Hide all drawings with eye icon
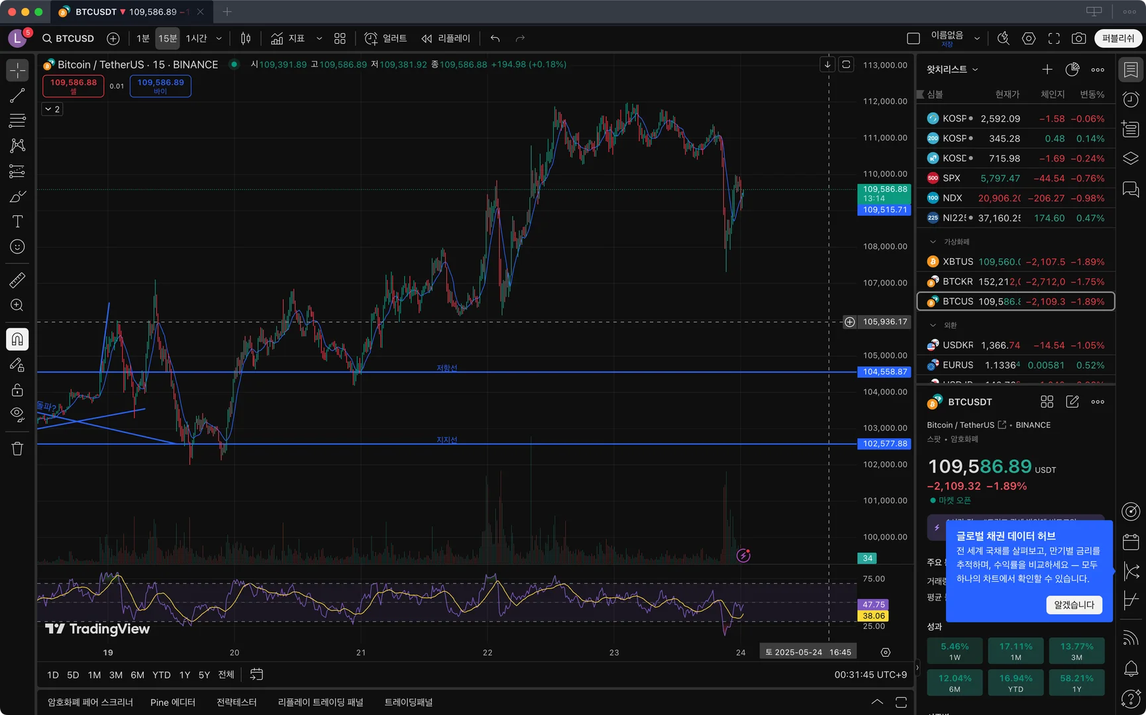Image resolution: width=1146 pixels, height=715 pixels. point(17,414)
